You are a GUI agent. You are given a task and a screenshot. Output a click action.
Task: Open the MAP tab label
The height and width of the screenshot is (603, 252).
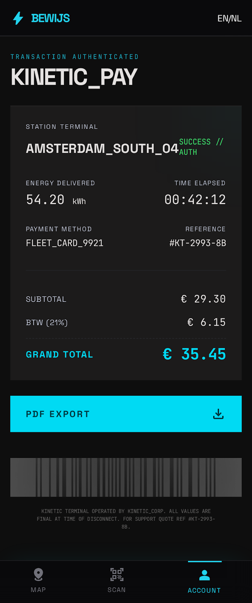[x=38, y=590]
